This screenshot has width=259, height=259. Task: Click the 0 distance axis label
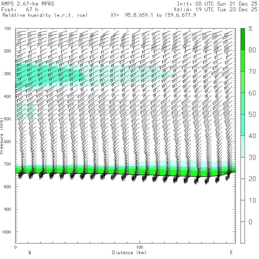pos(16,247)
